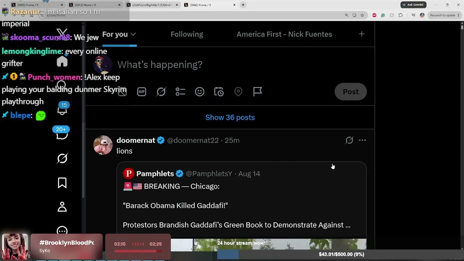
Task: Expand the For you dropdown chevron
Action: [x=133, y=34]
